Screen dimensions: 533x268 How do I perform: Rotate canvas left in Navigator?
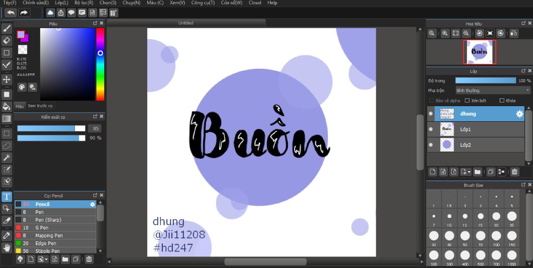479,33
